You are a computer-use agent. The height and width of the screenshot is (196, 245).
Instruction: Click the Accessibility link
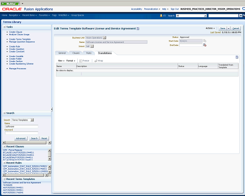click(137, 9)
